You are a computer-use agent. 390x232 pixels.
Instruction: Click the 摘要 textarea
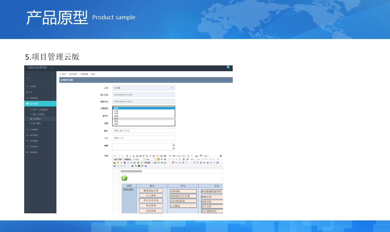pos(143,147)
